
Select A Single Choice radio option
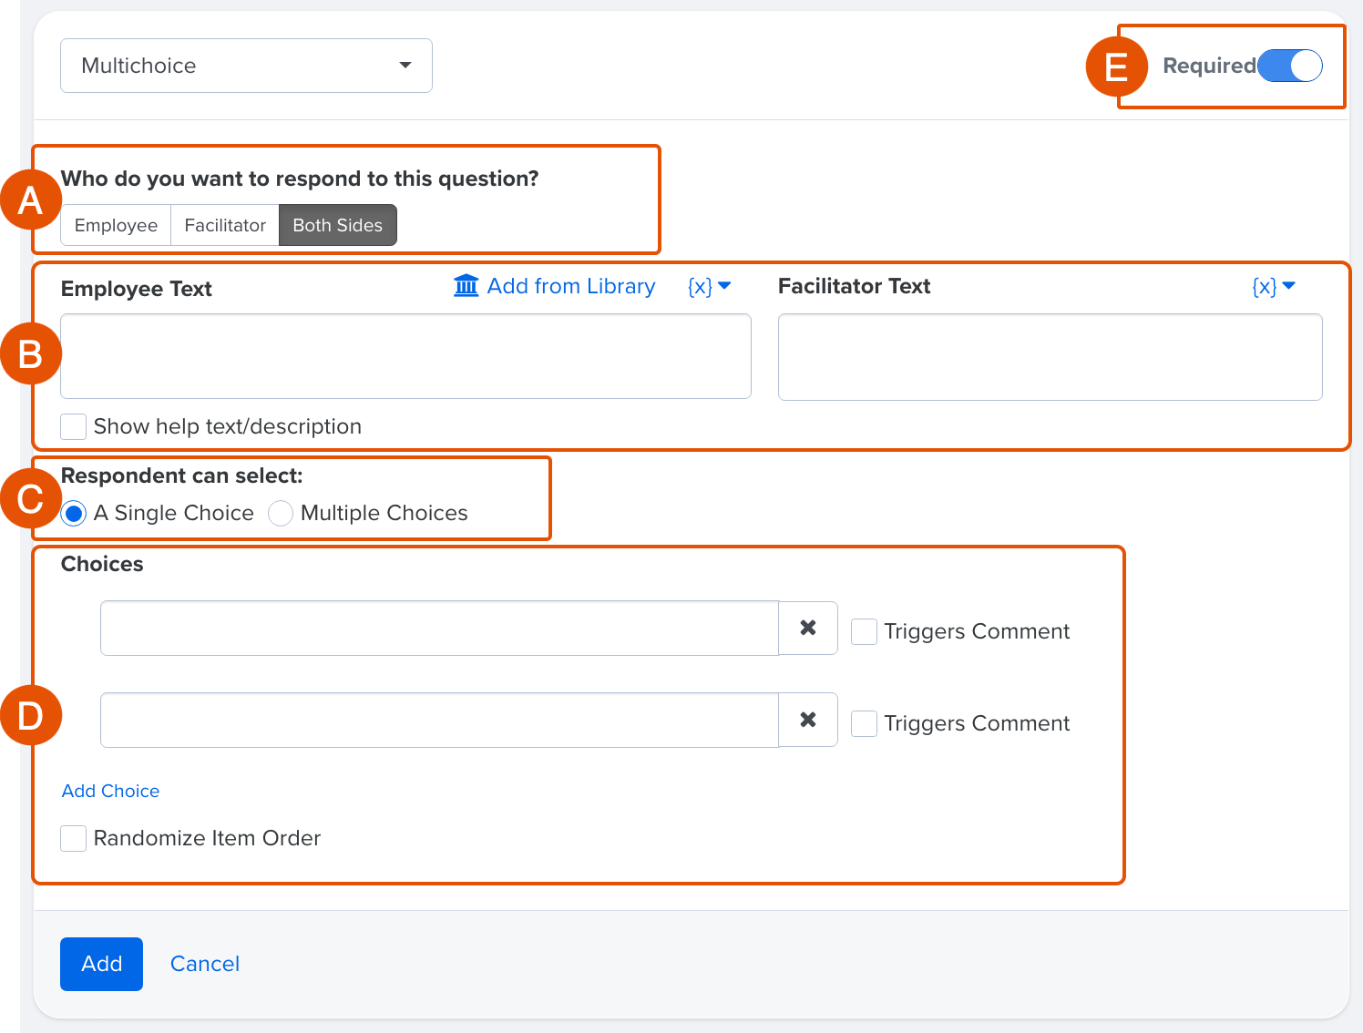coord(74,514)
